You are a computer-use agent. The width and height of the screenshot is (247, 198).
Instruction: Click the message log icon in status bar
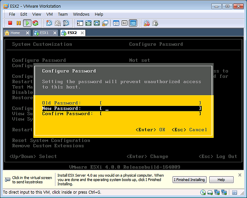click(235, 192)
